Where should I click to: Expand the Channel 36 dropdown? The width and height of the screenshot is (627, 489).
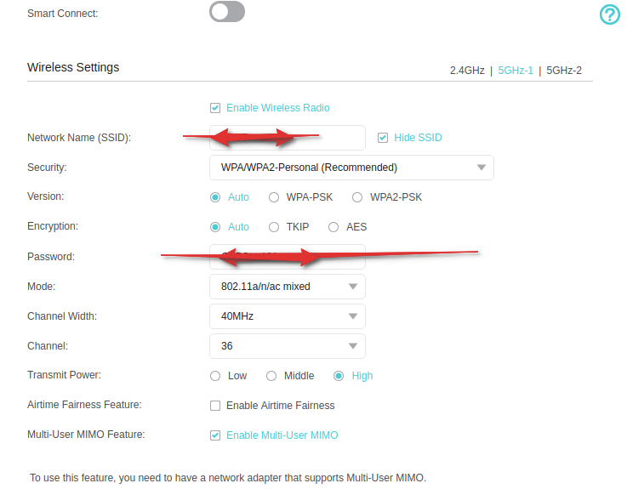pos(287,346)
